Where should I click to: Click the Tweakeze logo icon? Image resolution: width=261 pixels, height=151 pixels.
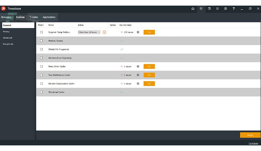click(3, 9)
